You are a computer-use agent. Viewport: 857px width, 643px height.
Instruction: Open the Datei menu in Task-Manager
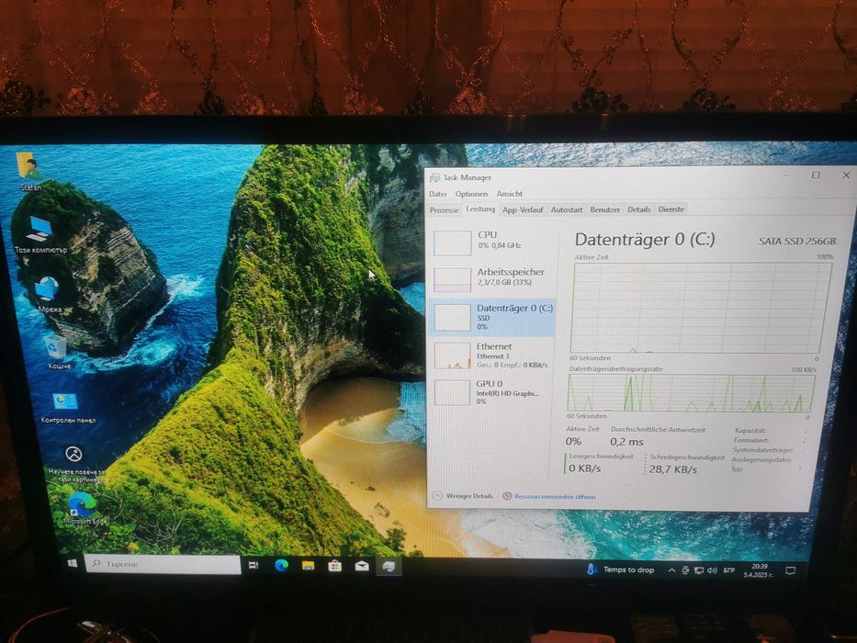(x=437, y=194)
